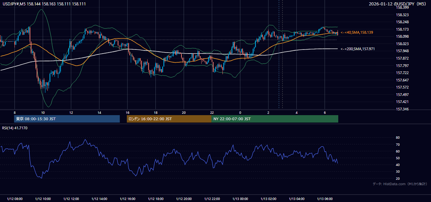Click price axis value 157.572
431x202 pixels.
point(403,87)
